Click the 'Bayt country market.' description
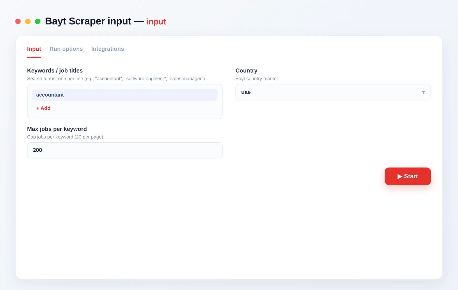Image resolution: width=458 pixels, height=290 pixels. pyautogui.click(x=257, y=79)
